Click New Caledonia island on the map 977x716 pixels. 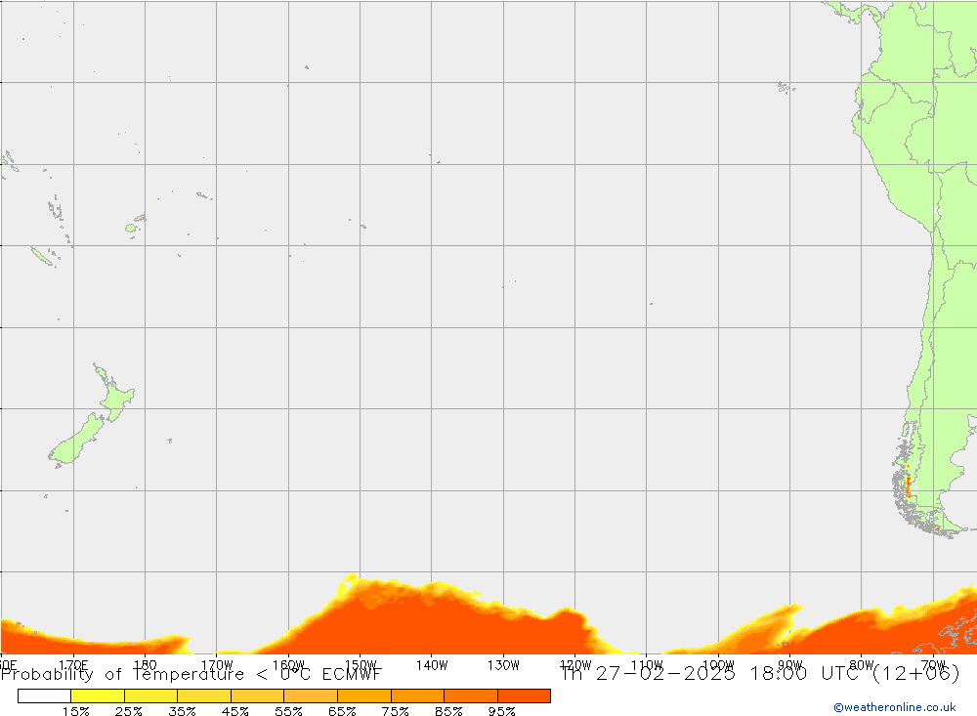click(x=42, y=256)
